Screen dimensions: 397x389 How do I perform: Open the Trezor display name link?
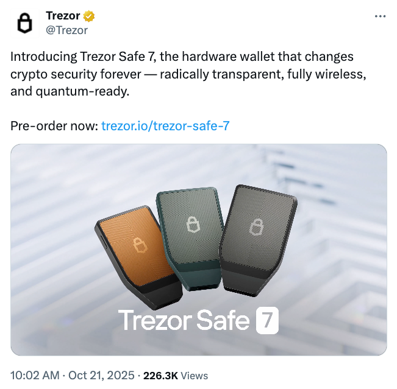click(63, 16)
